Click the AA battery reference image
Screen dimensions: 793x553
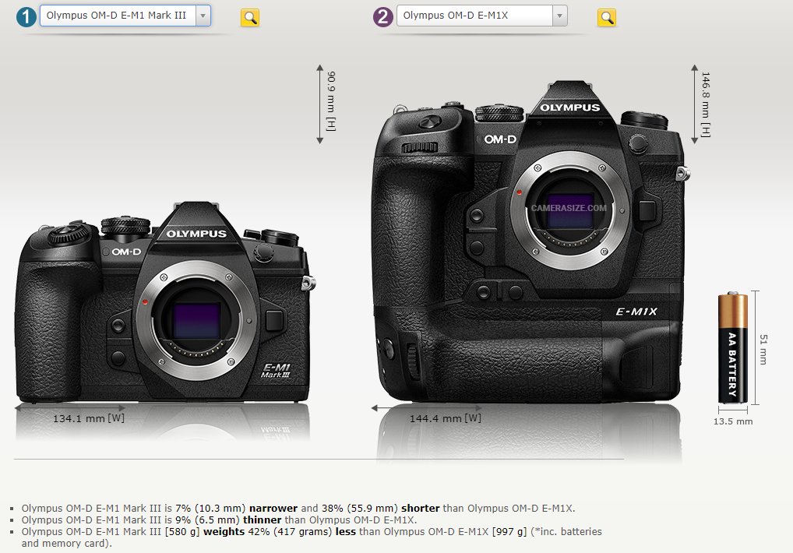733,348
